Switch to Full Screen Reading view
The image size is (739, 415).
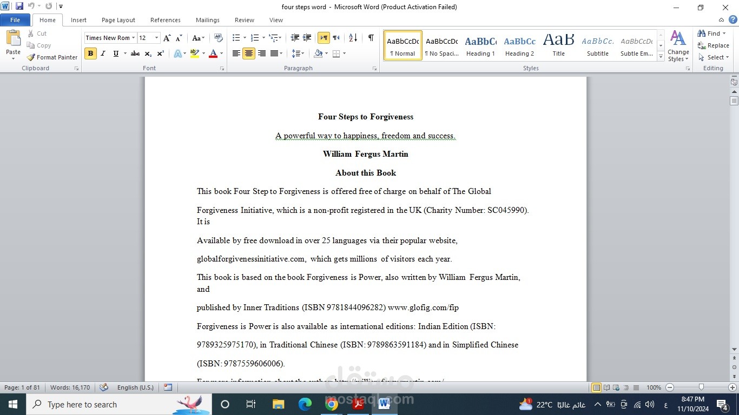606,387
